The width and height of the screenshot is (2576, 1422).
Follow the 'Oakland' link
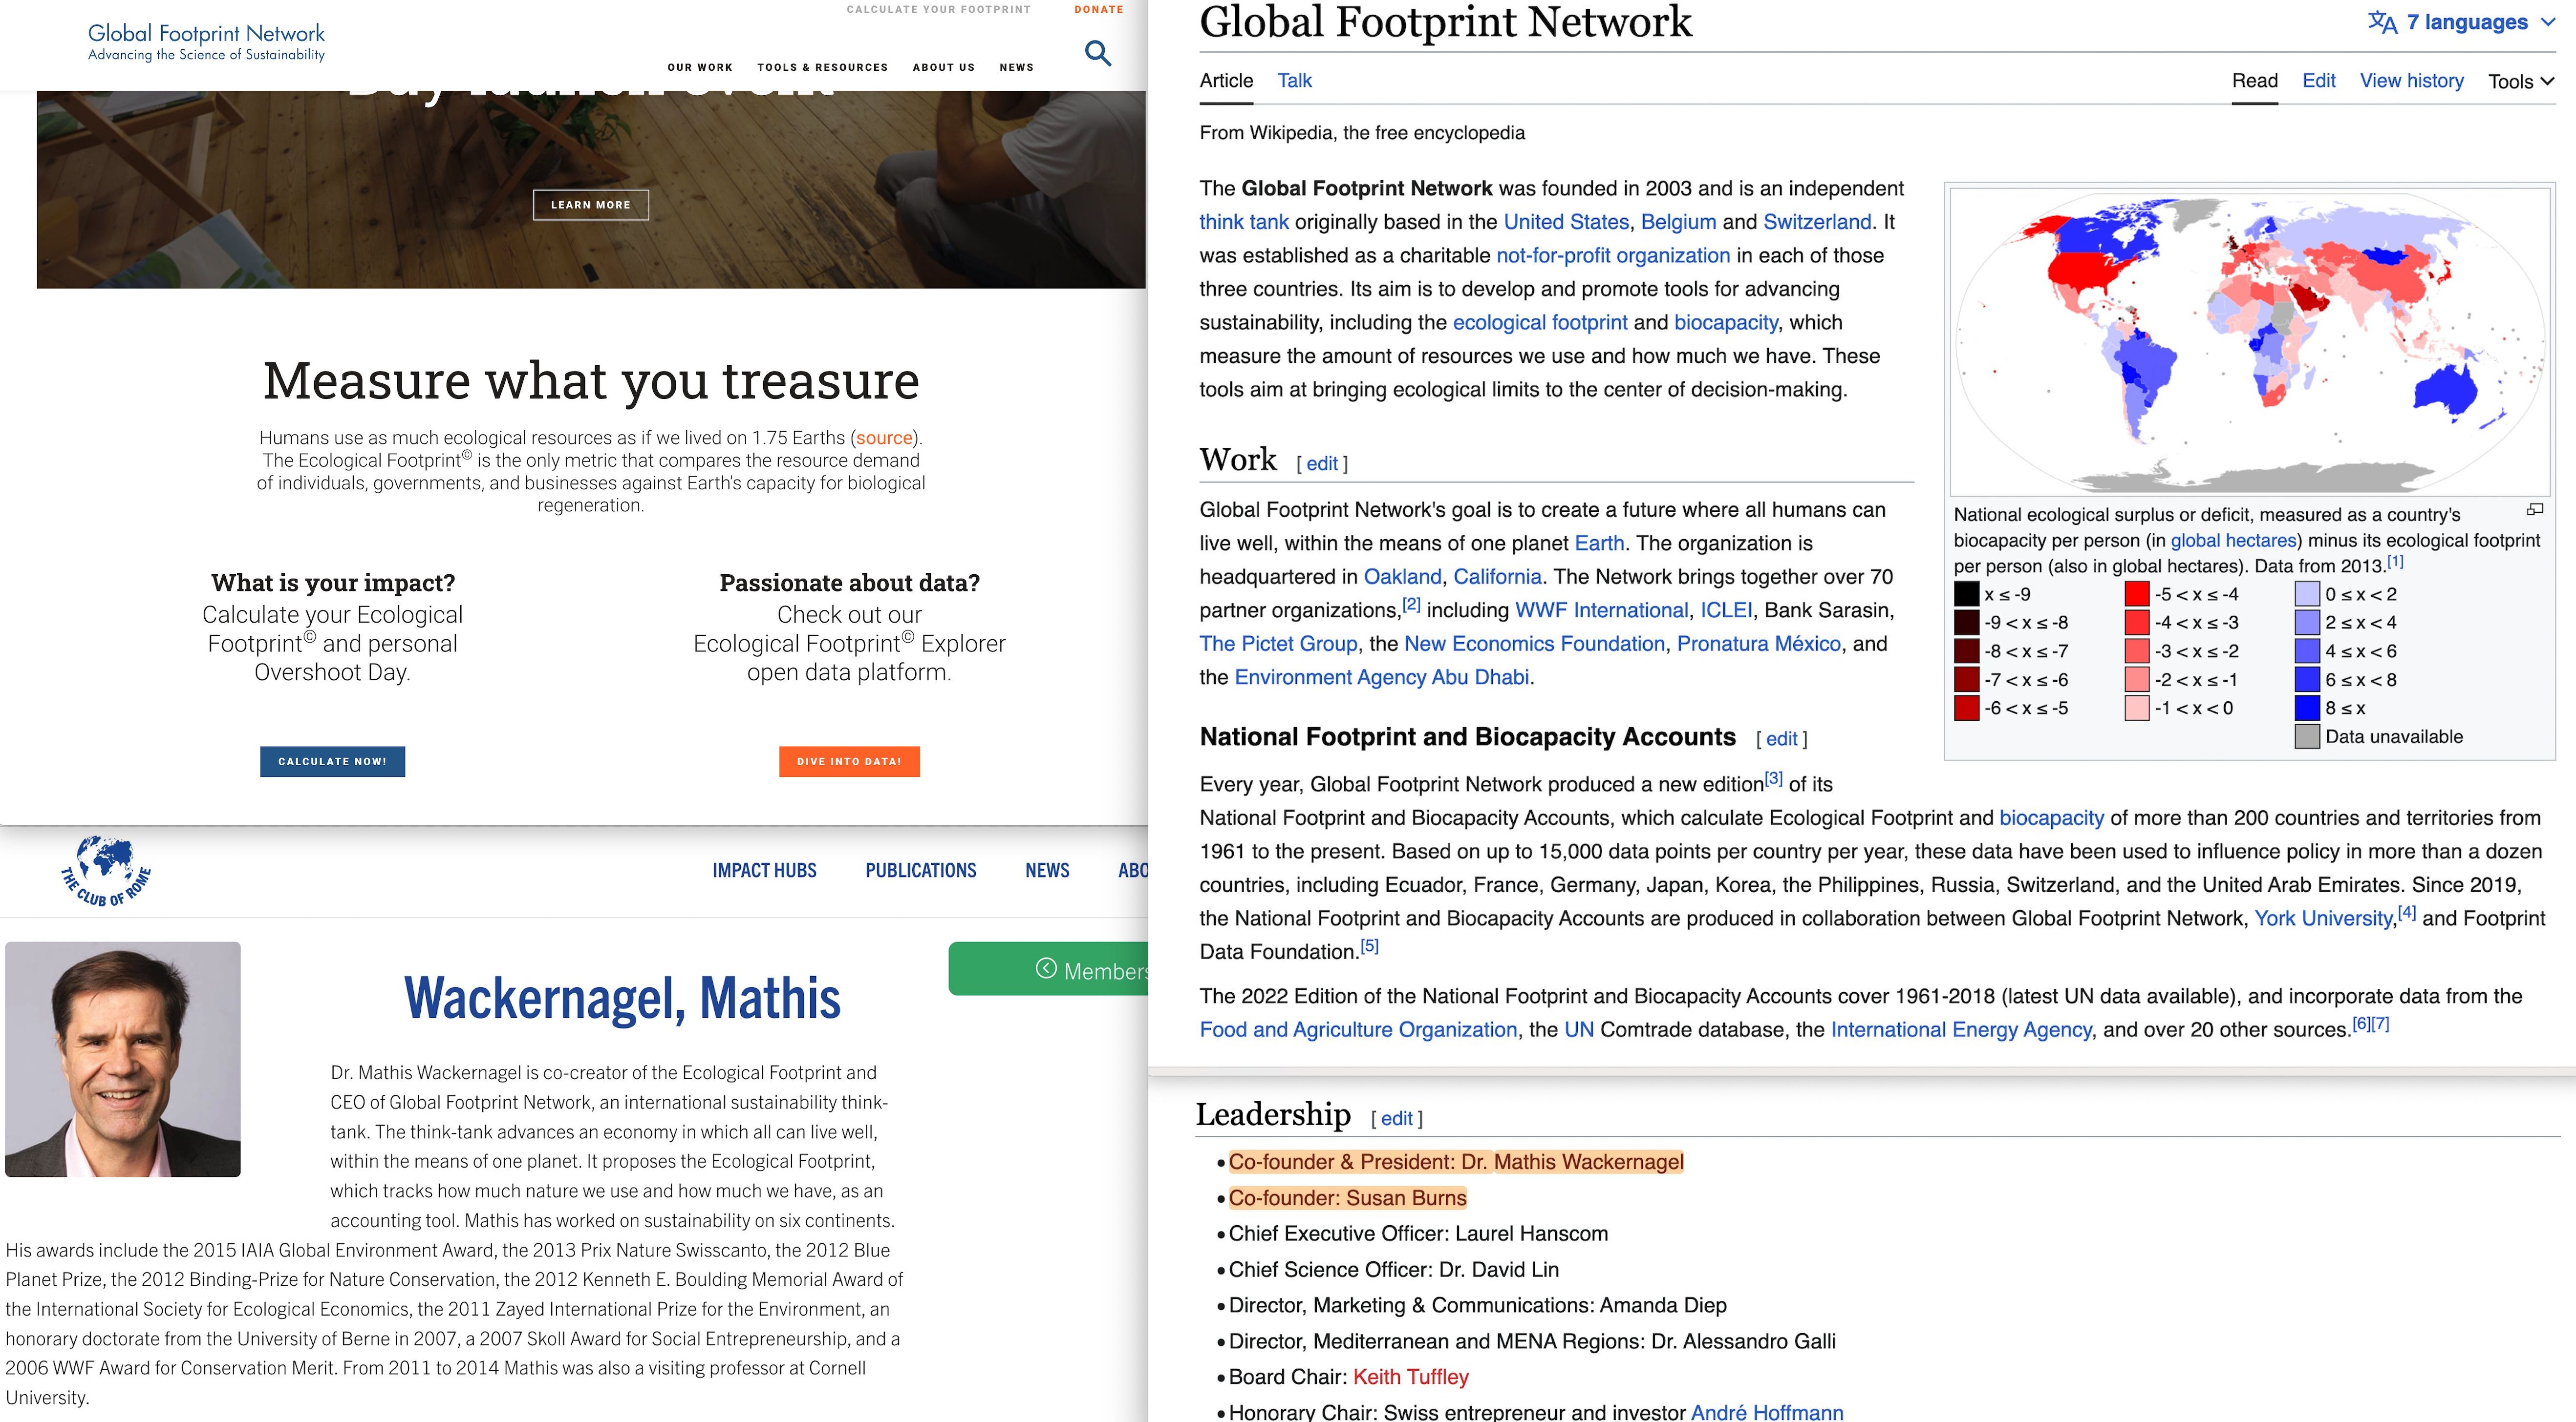coord(1402,577)
